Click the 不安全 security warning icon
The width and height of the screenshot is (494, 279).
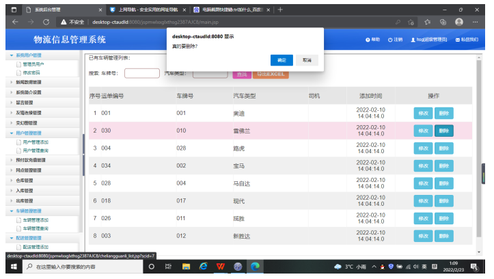64,22
